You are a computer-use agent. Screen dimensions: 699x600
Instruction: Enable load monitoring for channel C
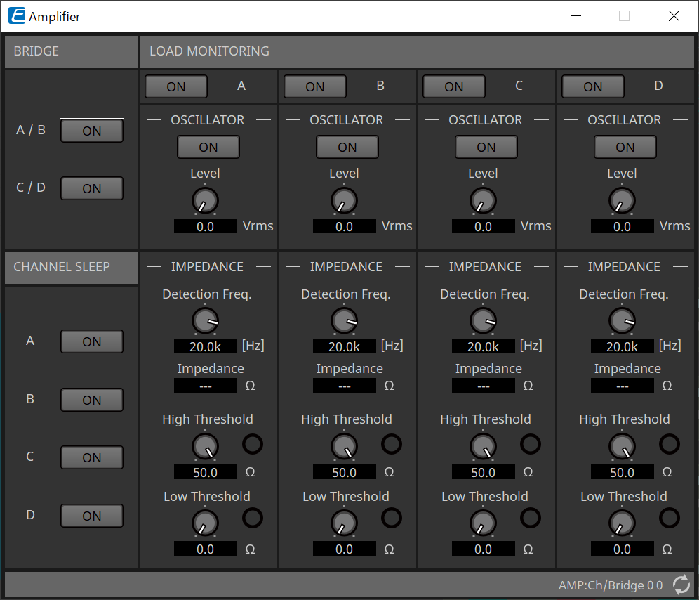[x=453, y=86]
